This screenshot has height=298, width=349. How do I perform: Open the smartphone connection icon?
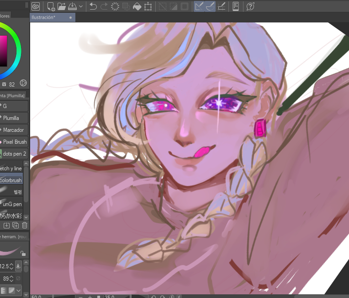tap(236, 6)
